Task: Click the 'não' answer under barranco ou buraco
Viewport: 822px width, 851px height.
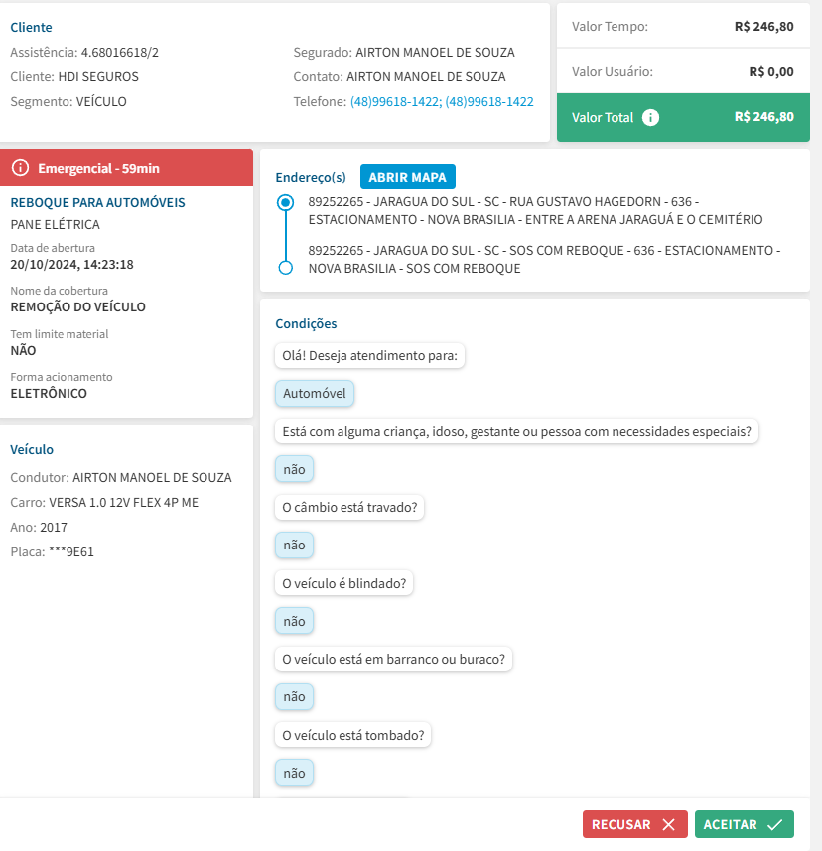Action: 294,696
